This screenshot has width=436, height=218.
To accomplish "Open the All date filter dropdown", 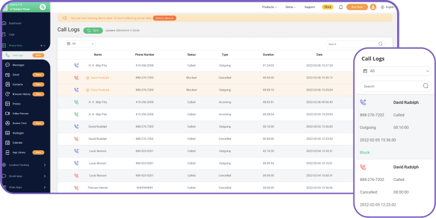I will [80, 43].
